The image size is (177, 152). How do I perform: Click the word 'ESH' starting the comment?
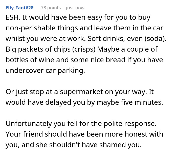pyautogui.click(x=11, y=18)
